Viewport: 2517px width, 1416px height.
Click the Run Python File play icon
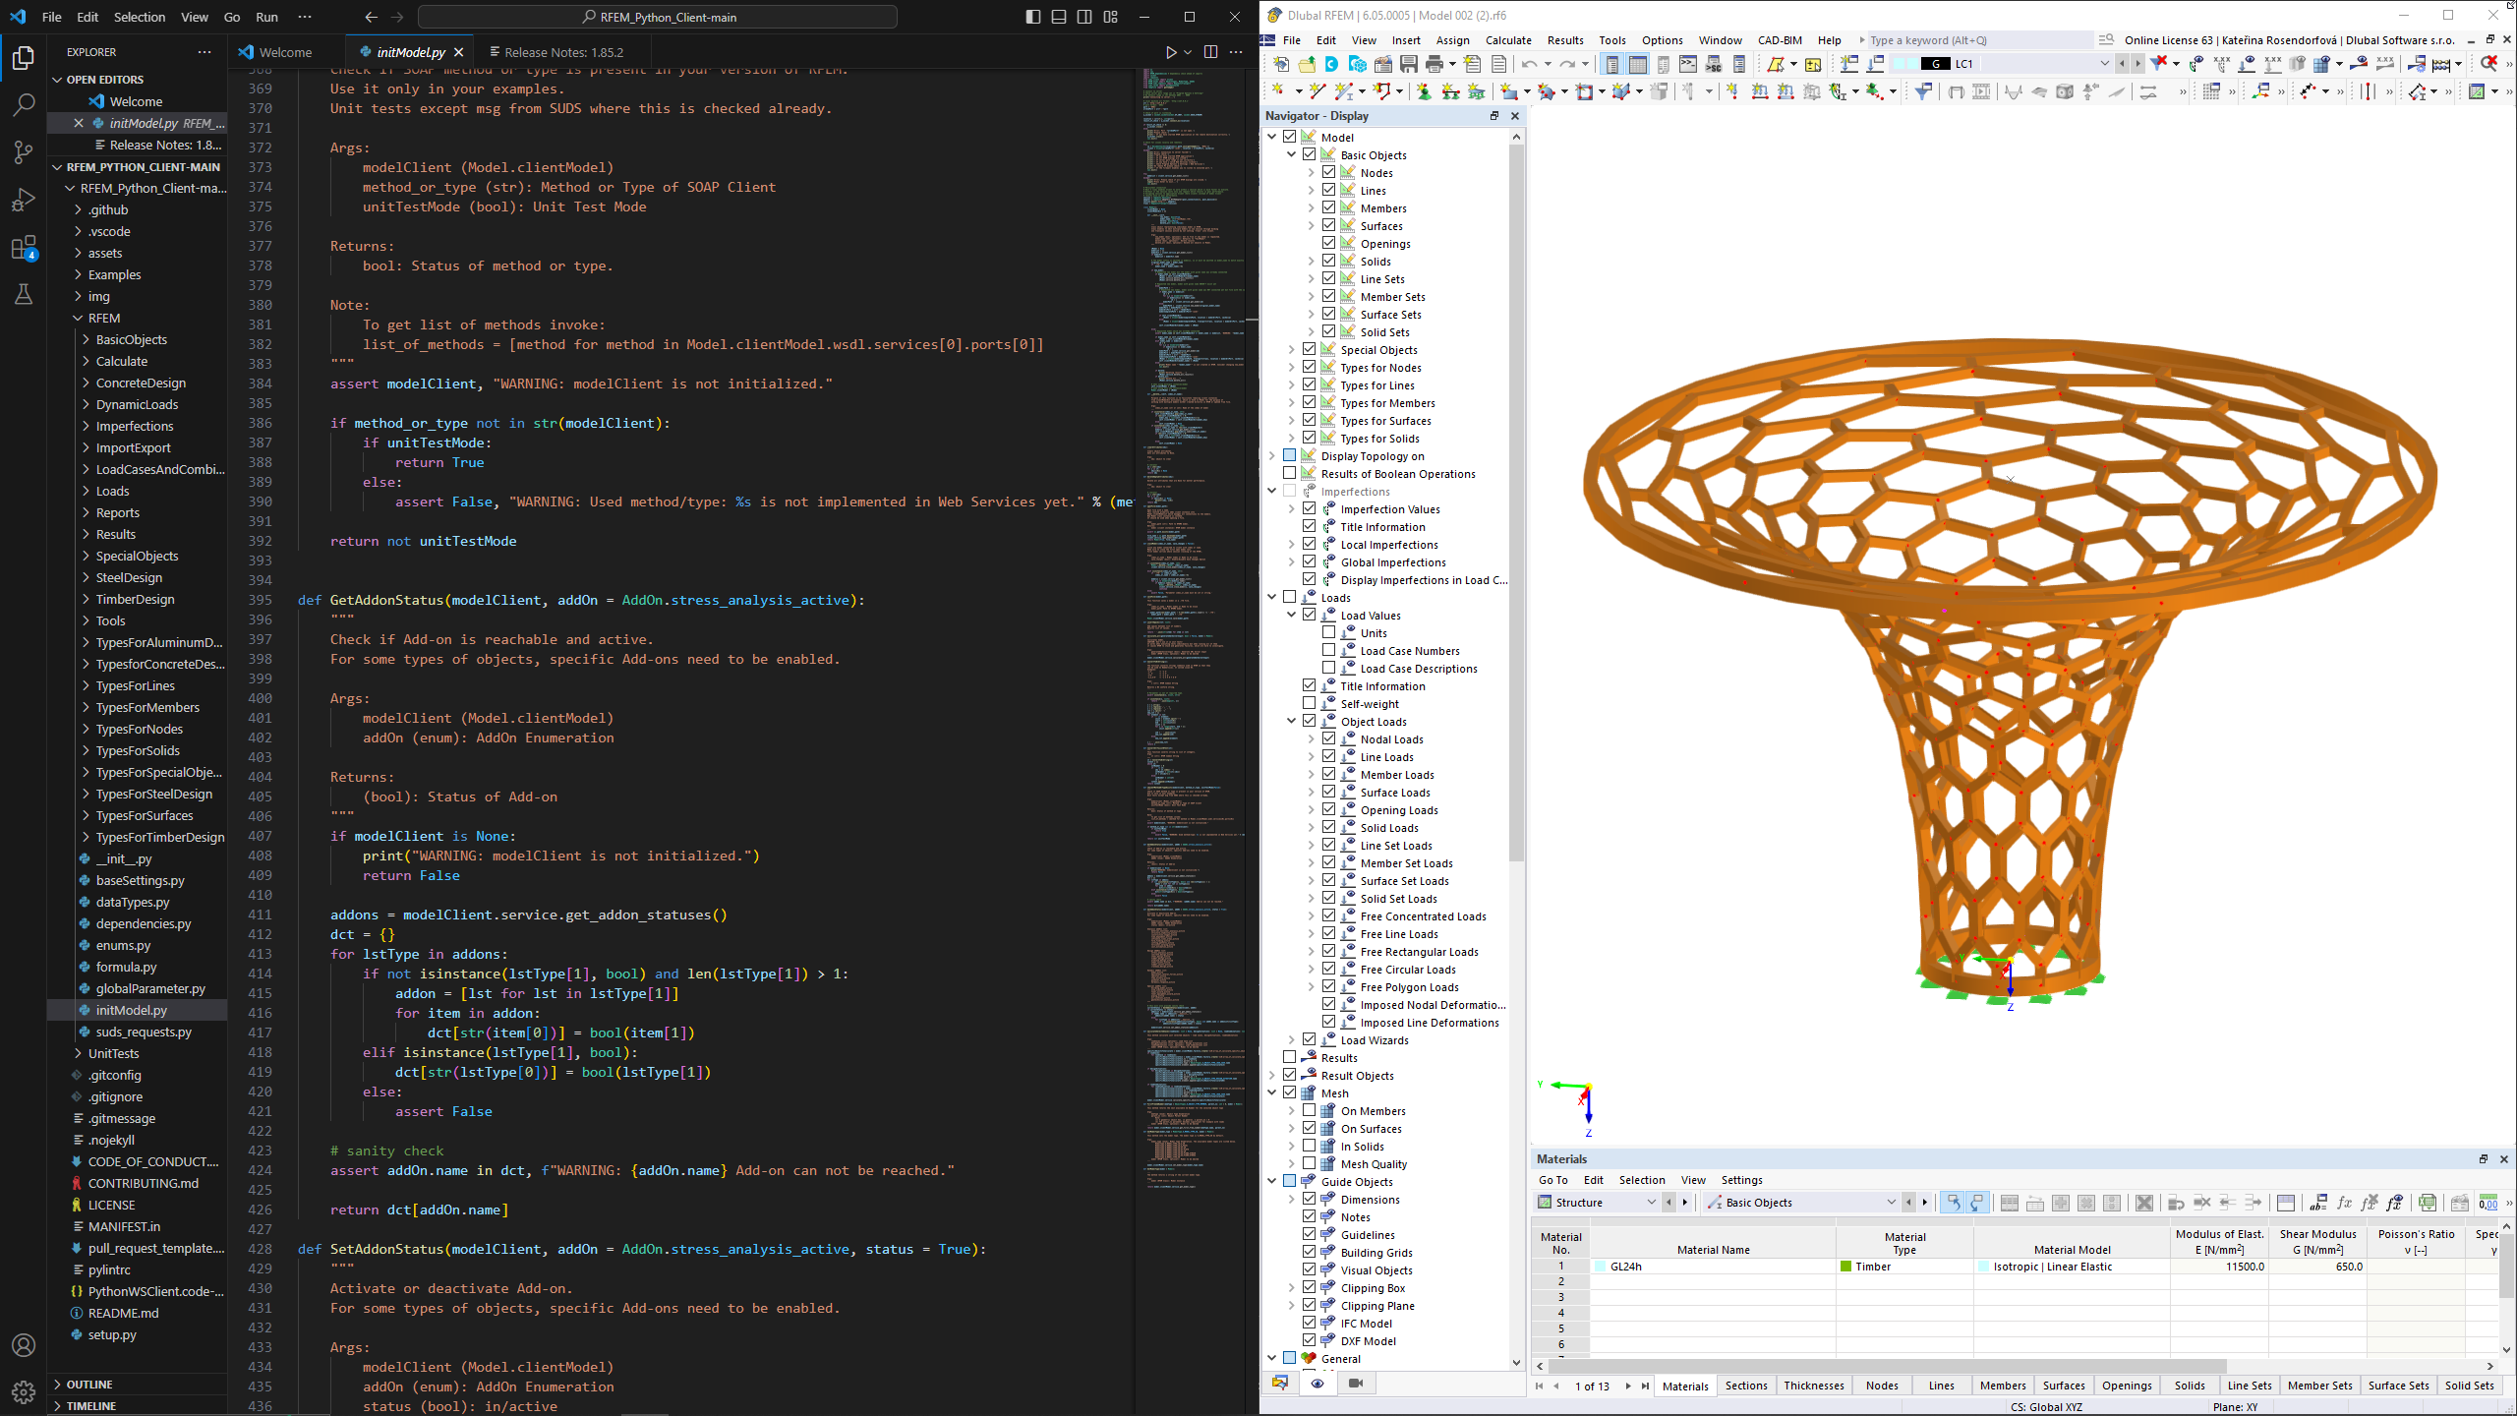1170,52
